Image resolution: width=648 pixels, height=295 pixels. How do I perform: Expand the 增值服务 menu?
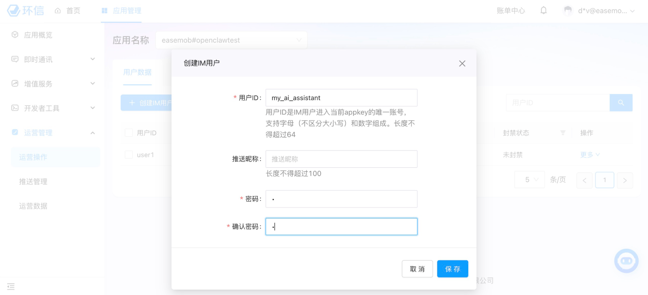coord(92,84)
